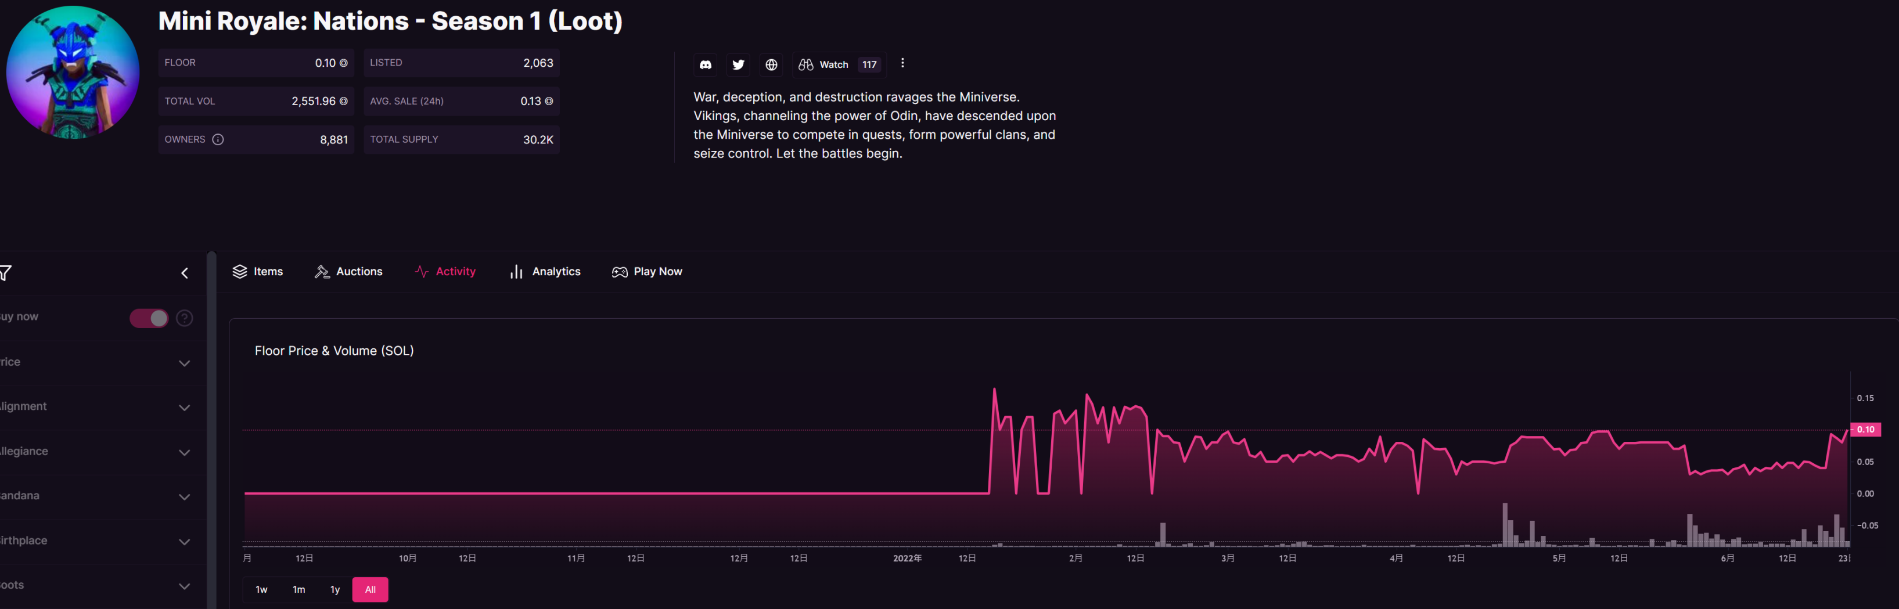This screenshot has width=1899, height=609.
Task: Expand the Price filter section
Action: (x=184, y=363)
